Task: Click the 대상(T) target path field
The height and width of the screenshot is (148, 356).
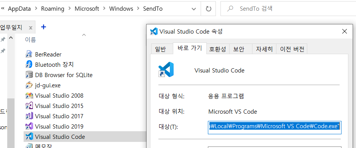Action: pos(275,127)
